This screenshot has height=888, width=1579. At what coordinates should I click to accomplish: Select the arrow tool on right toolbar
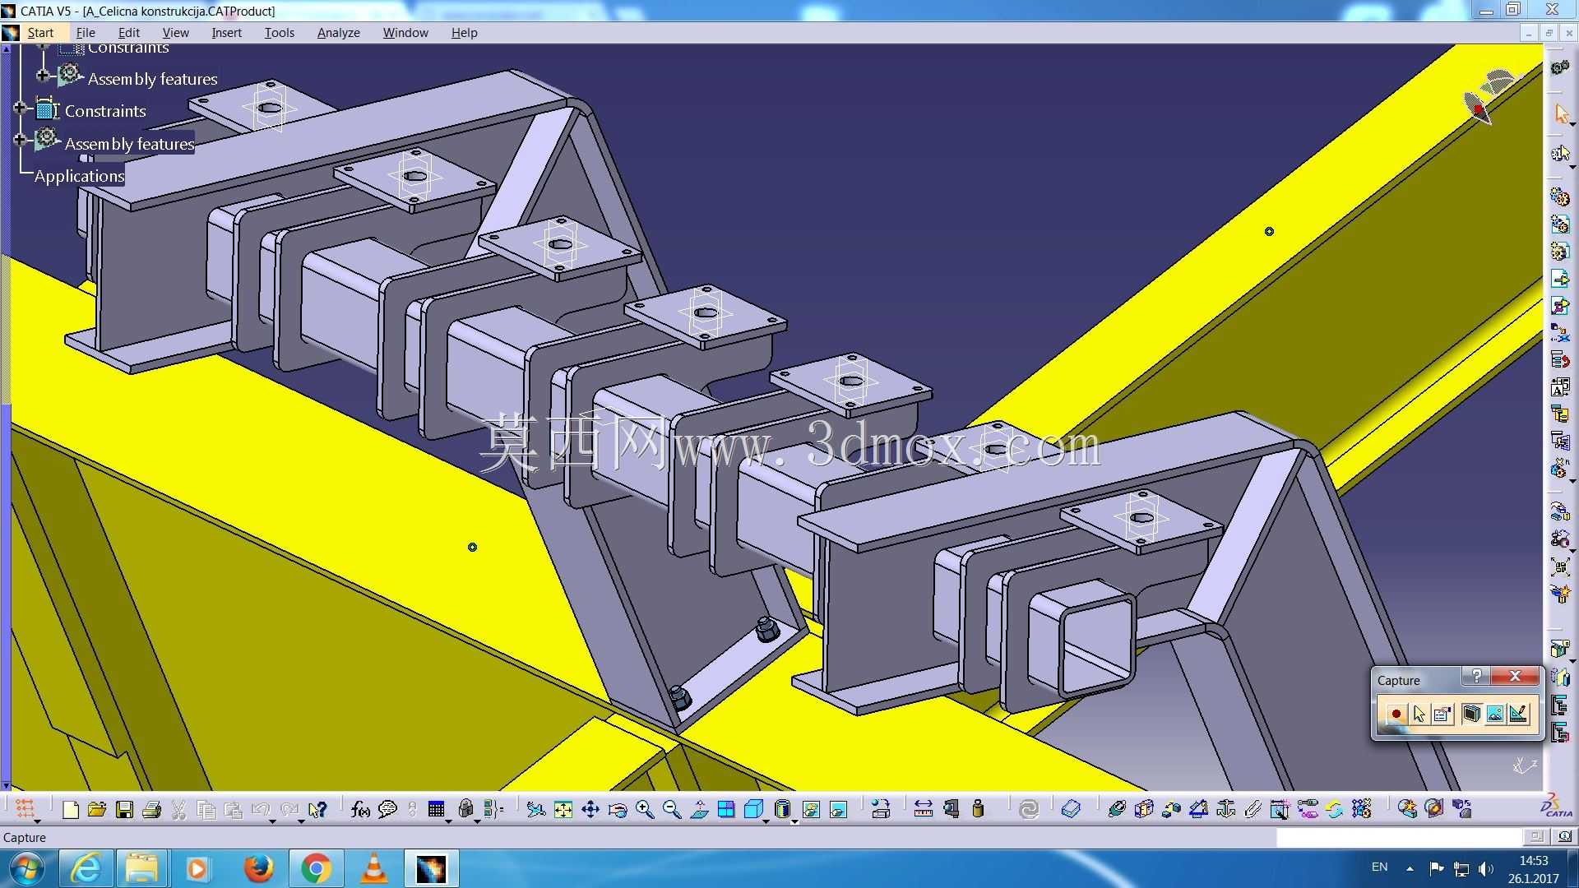pyautogui.click(x=1561, y=113)
